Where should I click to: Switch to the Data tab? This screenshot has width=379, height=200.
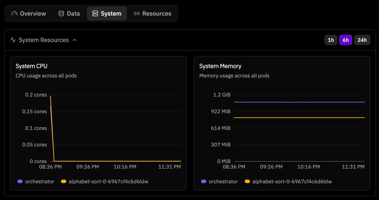tap(73, 14)
